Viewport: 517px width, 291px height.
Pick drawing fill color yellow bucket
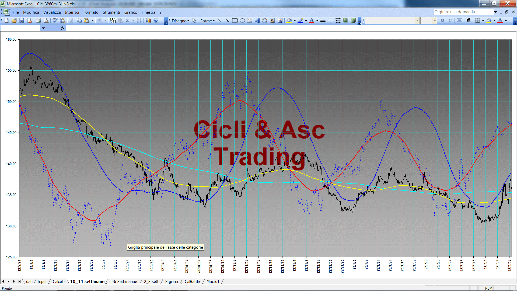(289, 20)
